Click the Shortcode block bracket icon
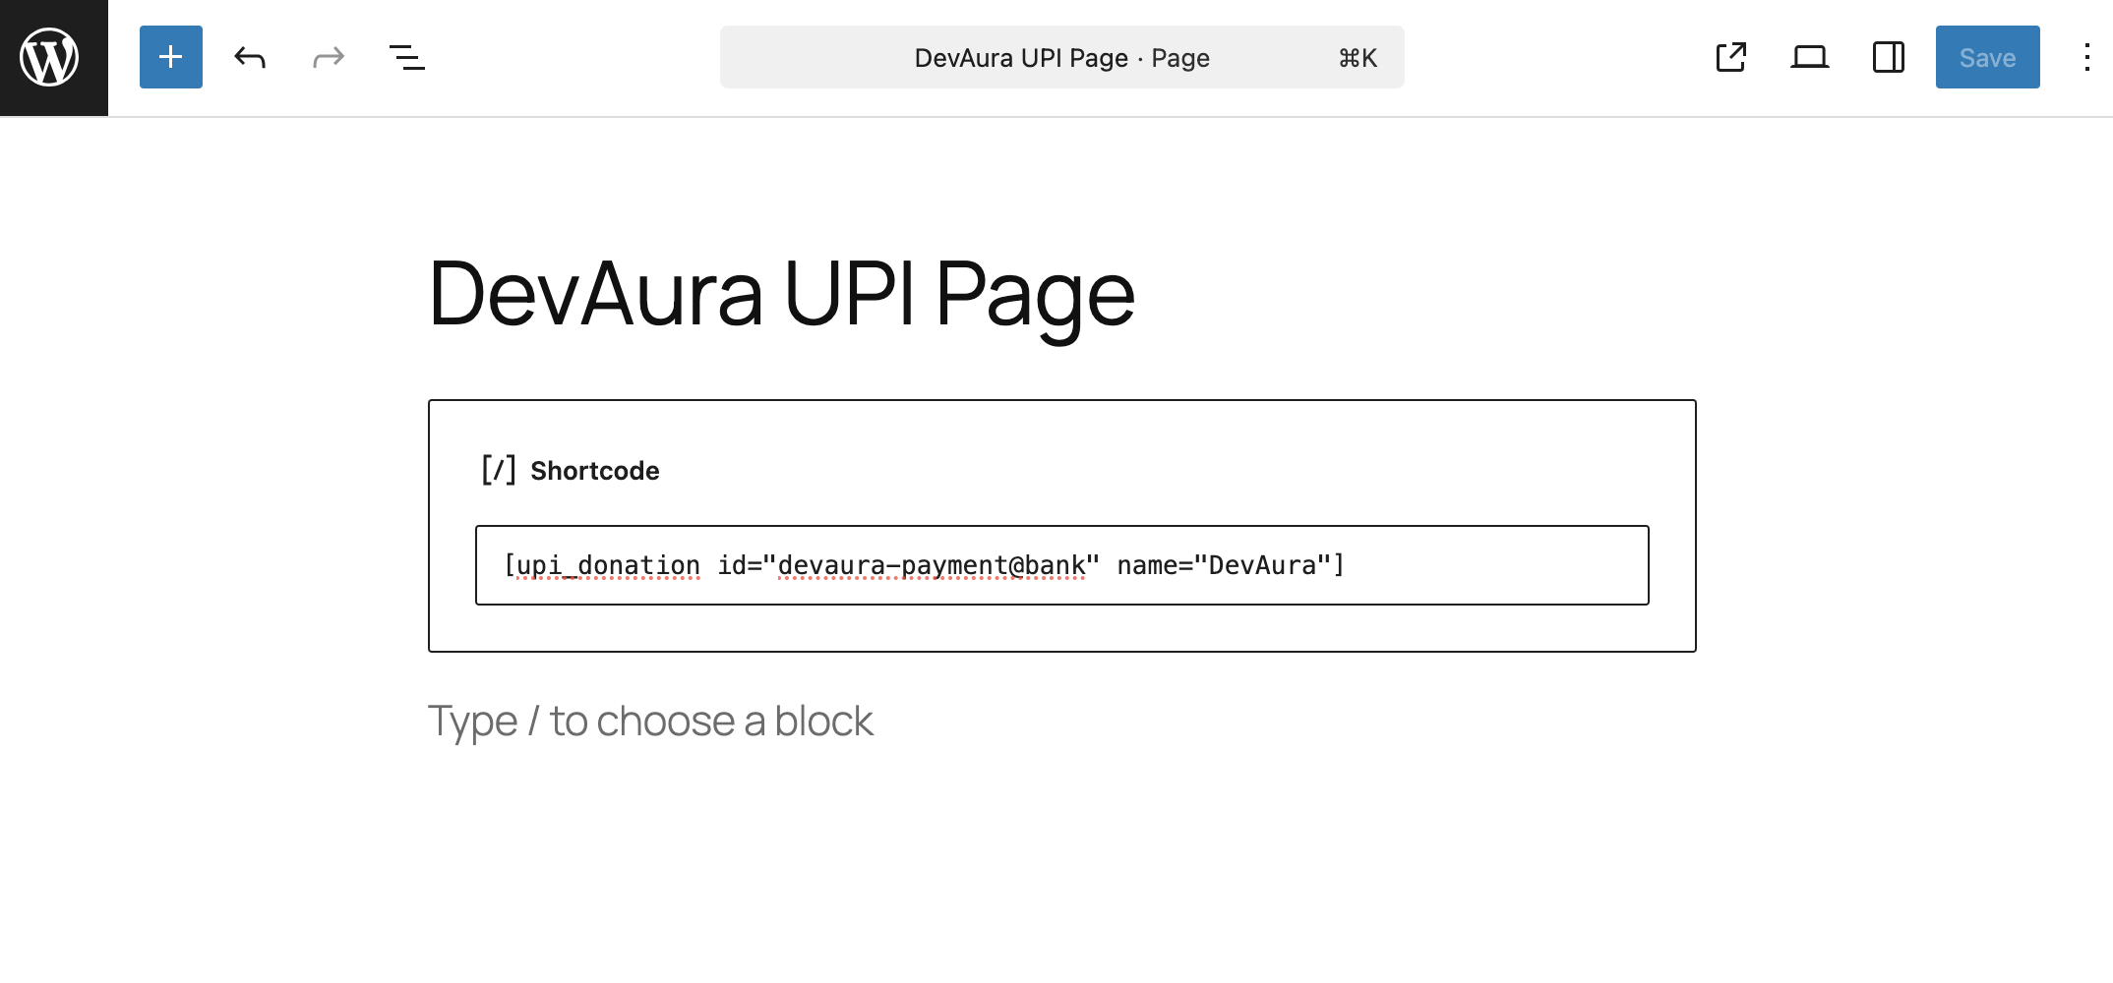Viewport: 2113px width, 983px height. (x=499, y=470)
